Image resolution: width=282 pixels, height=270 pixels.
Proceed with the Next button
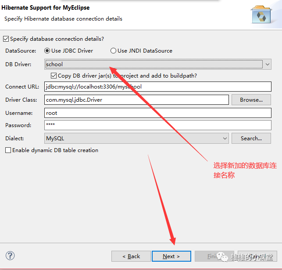click(171, 256)
